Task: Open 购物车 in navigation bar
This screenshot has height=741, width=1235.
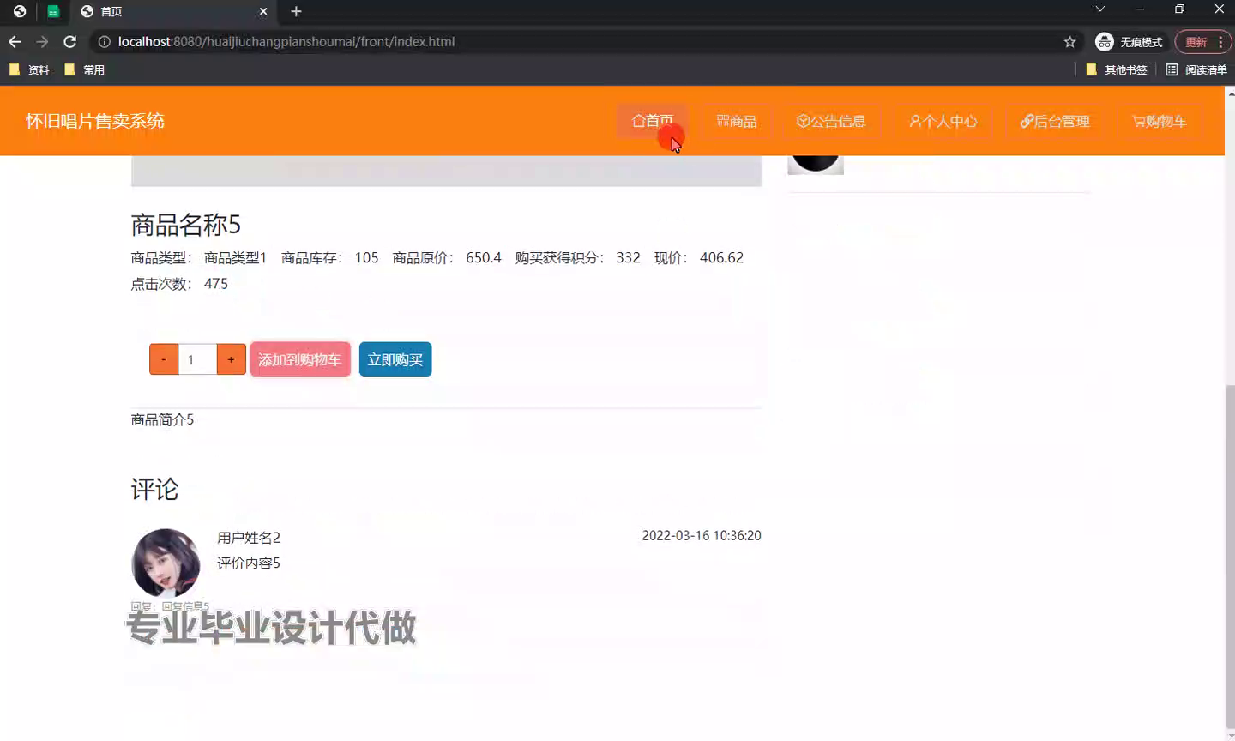Action: point(1160,121)
